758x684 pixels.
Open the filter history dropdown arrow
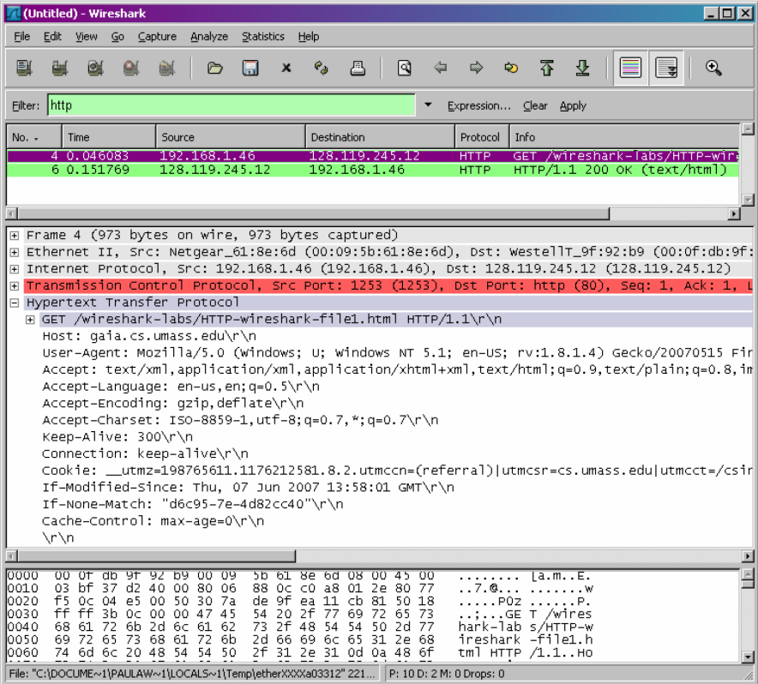click(428, 105)
